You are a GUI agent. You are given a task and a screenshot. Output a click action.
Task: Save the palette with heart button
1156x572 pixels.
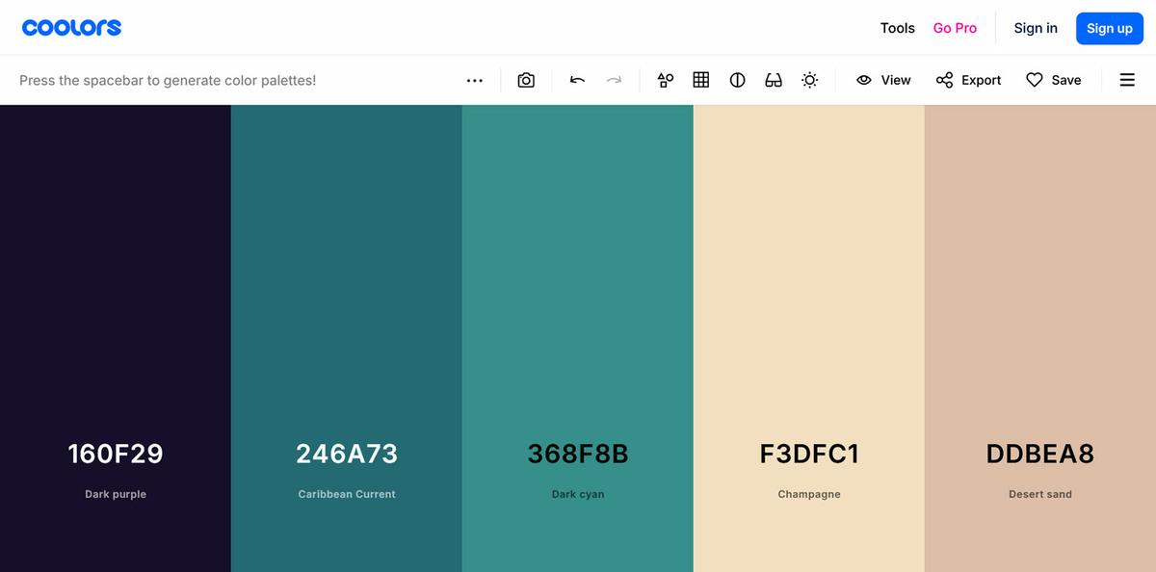pos(1053,80)
